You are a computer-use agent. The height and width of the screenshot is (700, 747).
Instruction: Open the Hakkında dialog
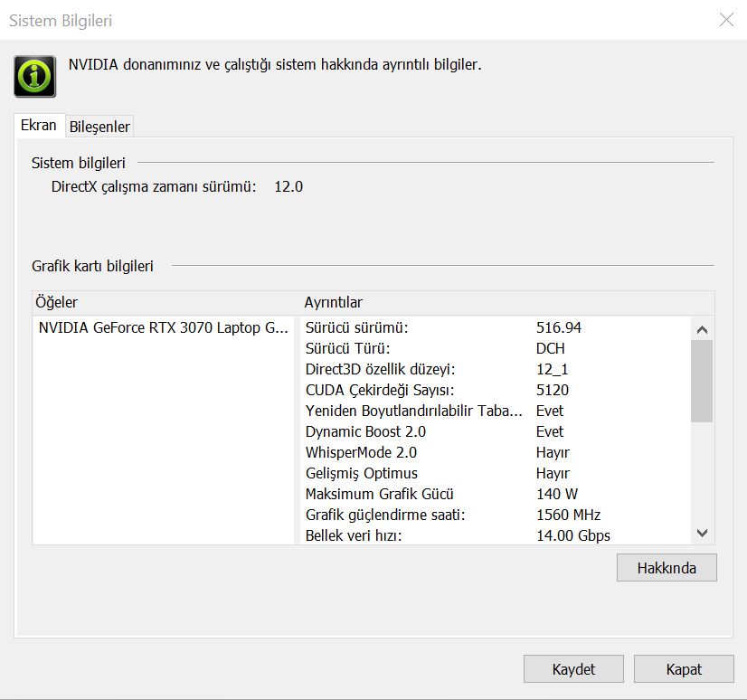point(667,568)
